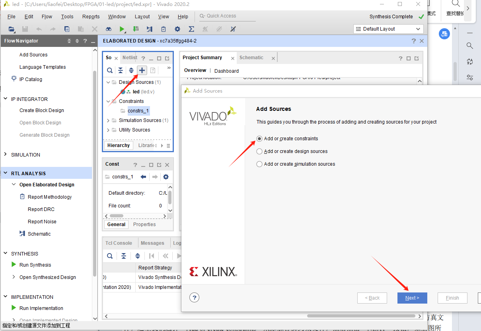Click the Settings gear in main toolbar
481x331 pixels.
pyautogui.click(x=177, y=29)
